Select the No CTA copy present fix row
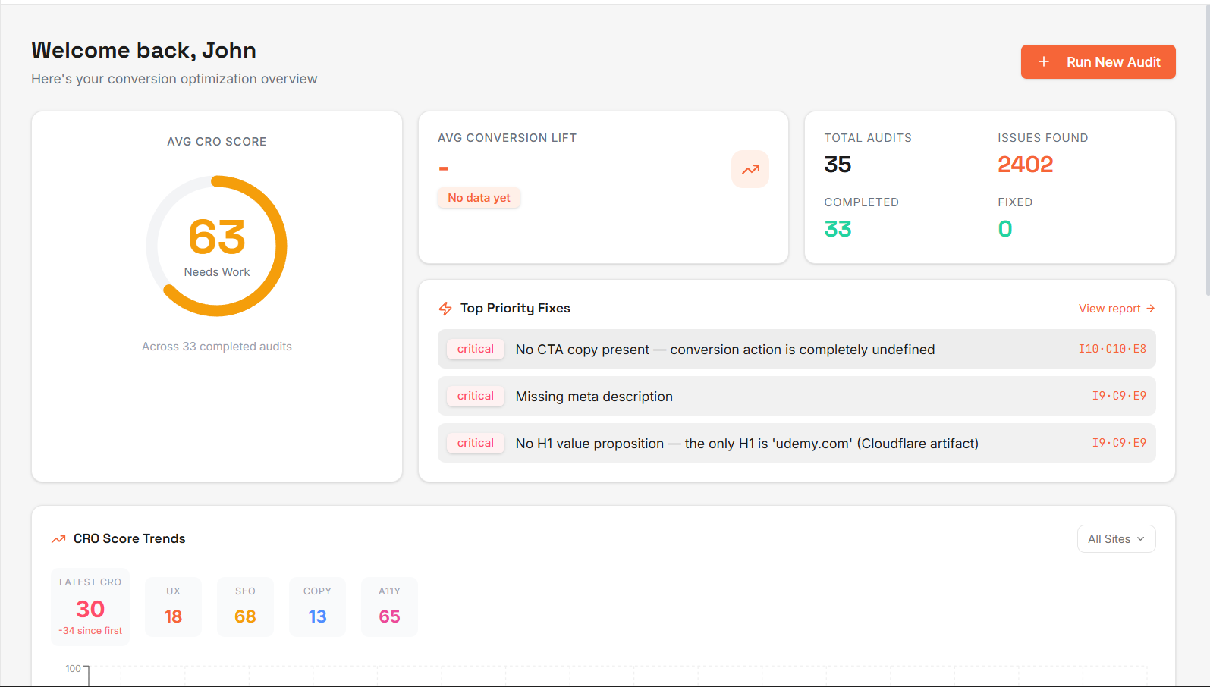1210x687 pixels. tap(796, 349)
